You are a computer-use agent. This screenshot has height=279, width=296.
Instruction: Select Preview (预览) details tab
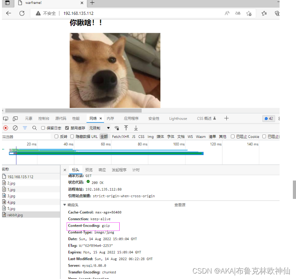point(89,170)
